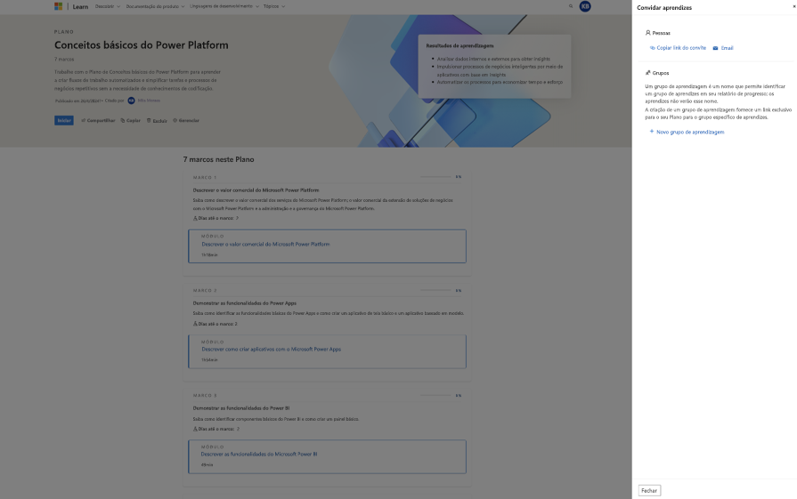This screenshot has width=797, height=499.
Task: Click the Resultados de aprendizagem card title
Action: click(x=459, y=45)
